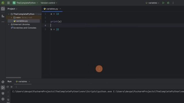Open the main hamburger menu
The height and width of the screenshot is (103, 184).
pyautogui.click(x=8, y=3)
